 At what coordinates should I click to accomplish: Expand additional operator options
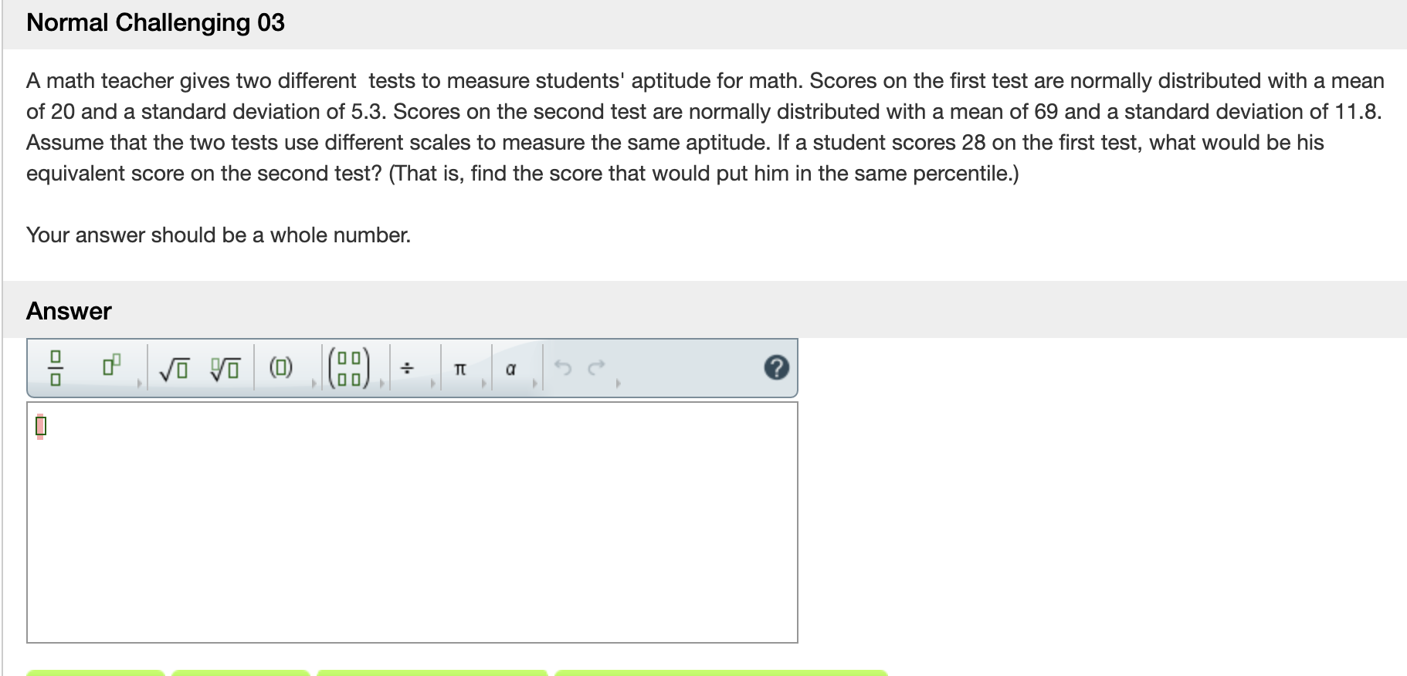(x=434, y=383)
